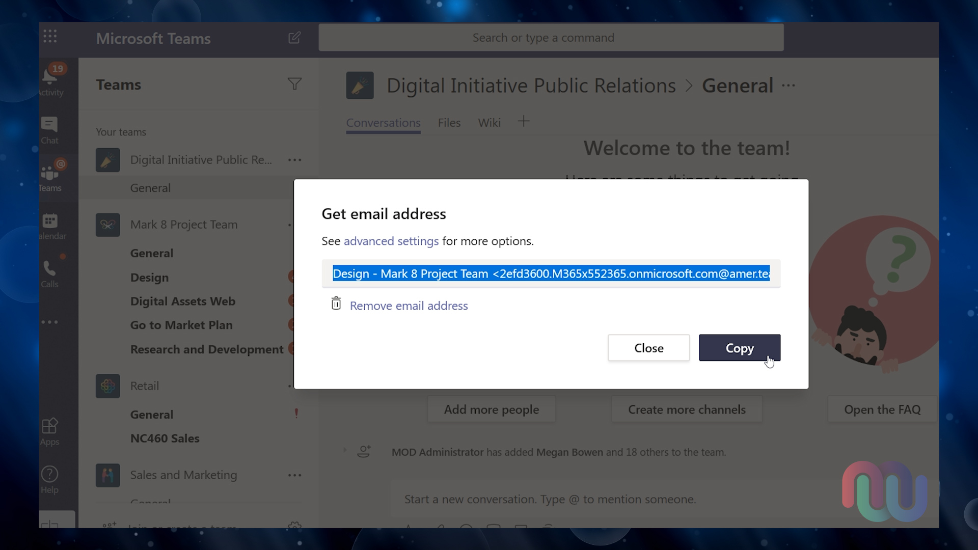
Task: Open the Design channel
Action: [149, 278]
